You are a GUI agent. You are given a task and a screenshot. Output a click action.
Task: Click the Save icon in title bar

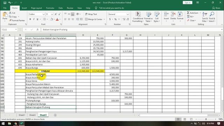point(5,3)
